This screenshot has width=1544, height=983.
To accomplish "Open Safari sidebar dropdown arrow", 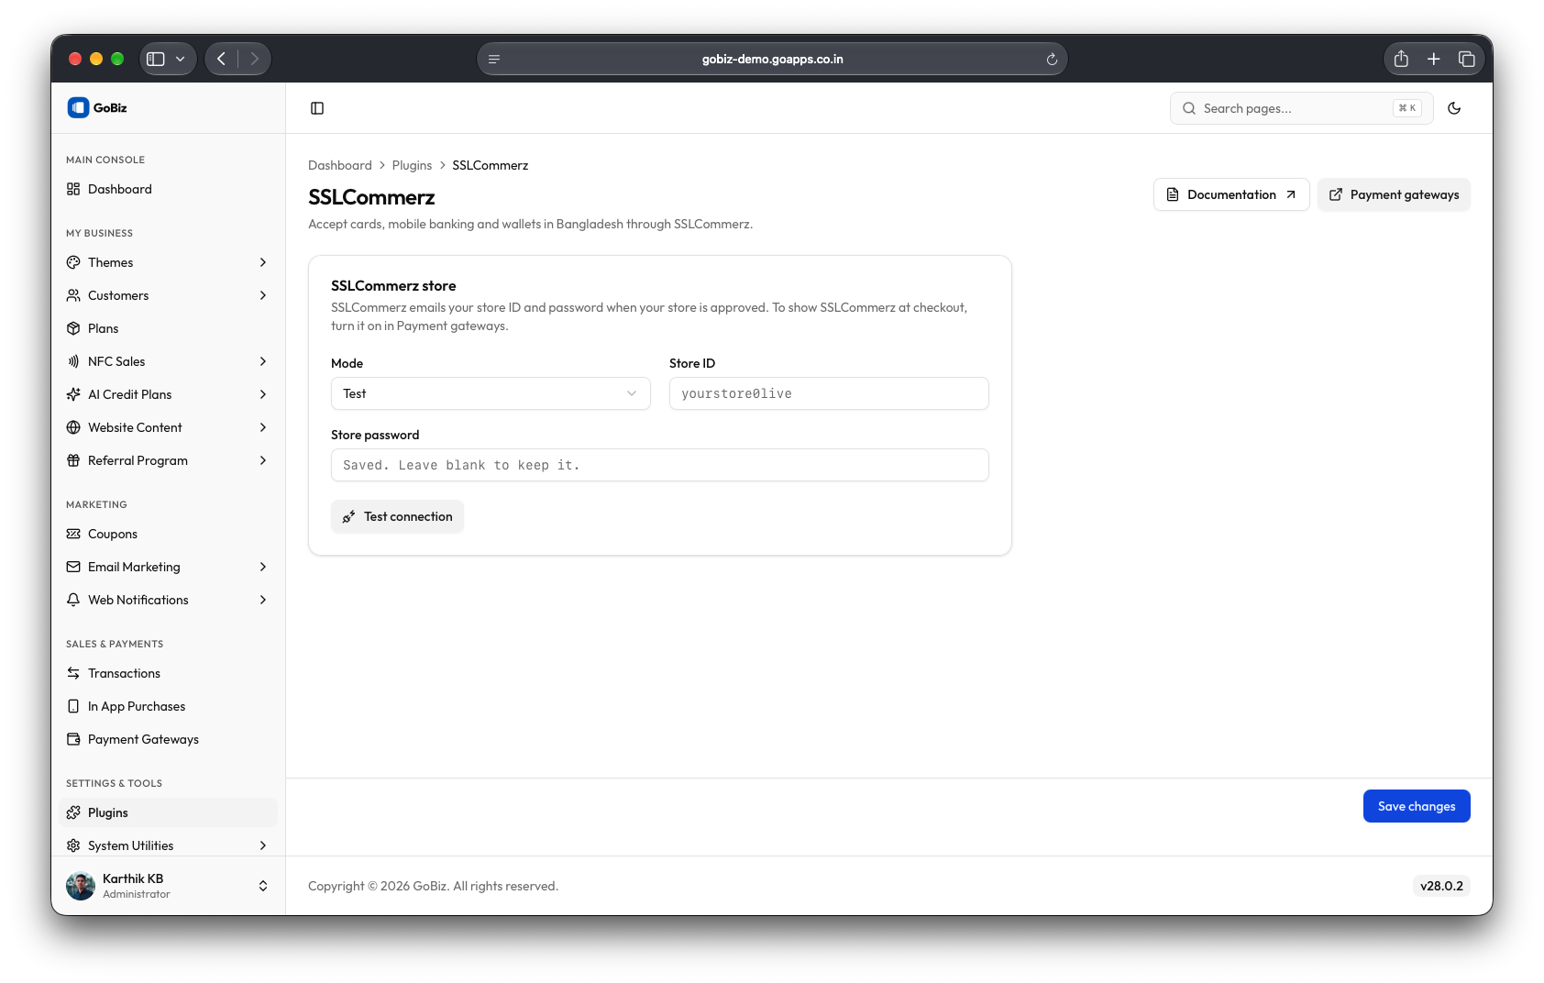I will 181,59.
